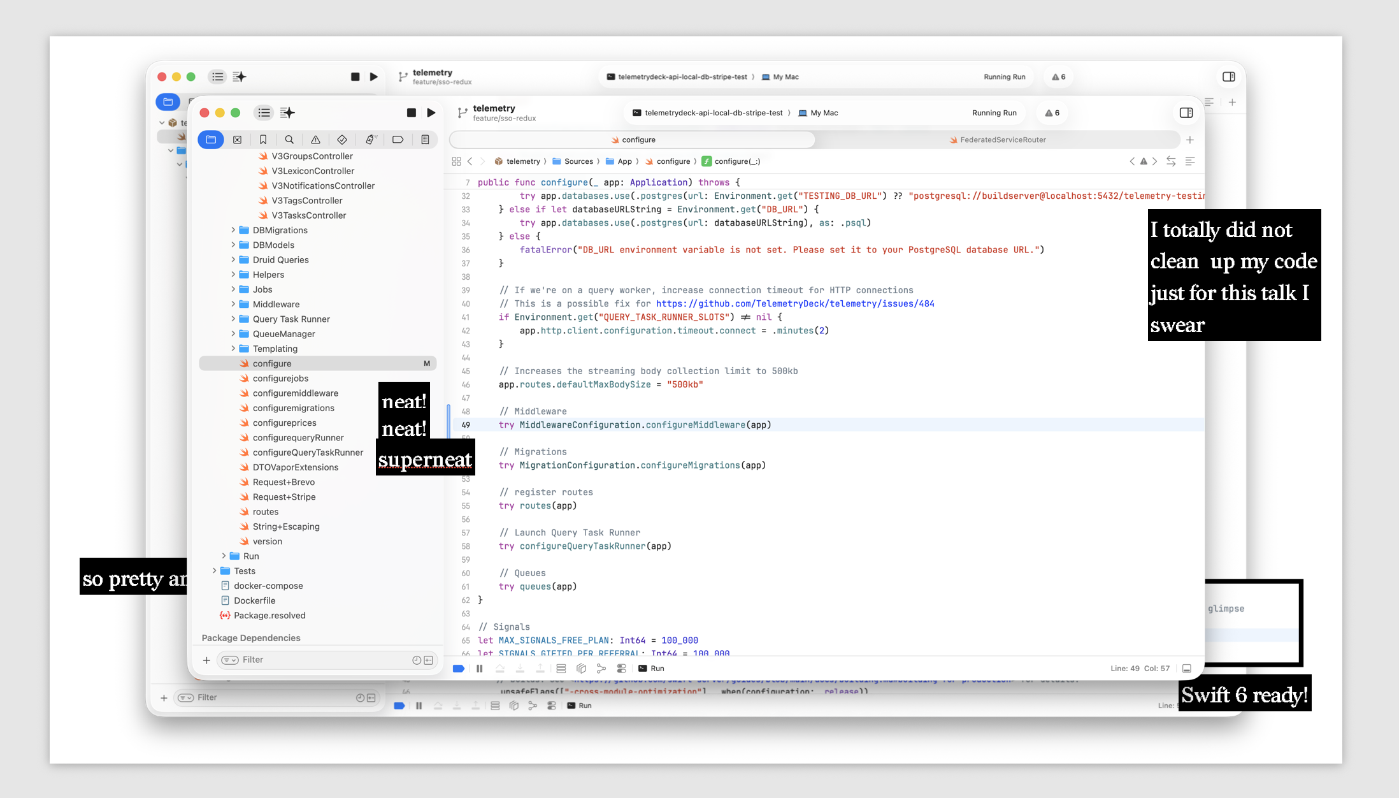Open the test navigator diamond icon
The height and width of the screenshot is (798, 1399).
pyautogui.click(x=342, y=140)
